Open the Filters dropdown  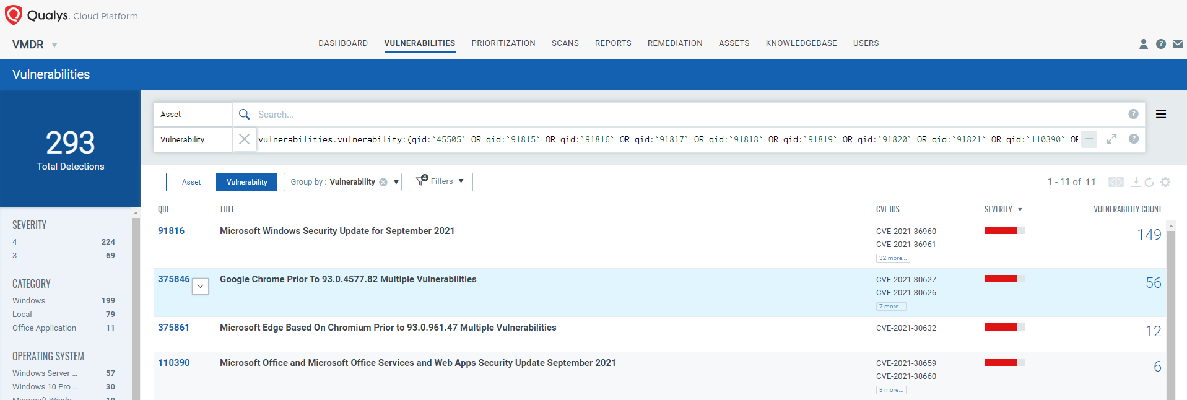[441, 181]
